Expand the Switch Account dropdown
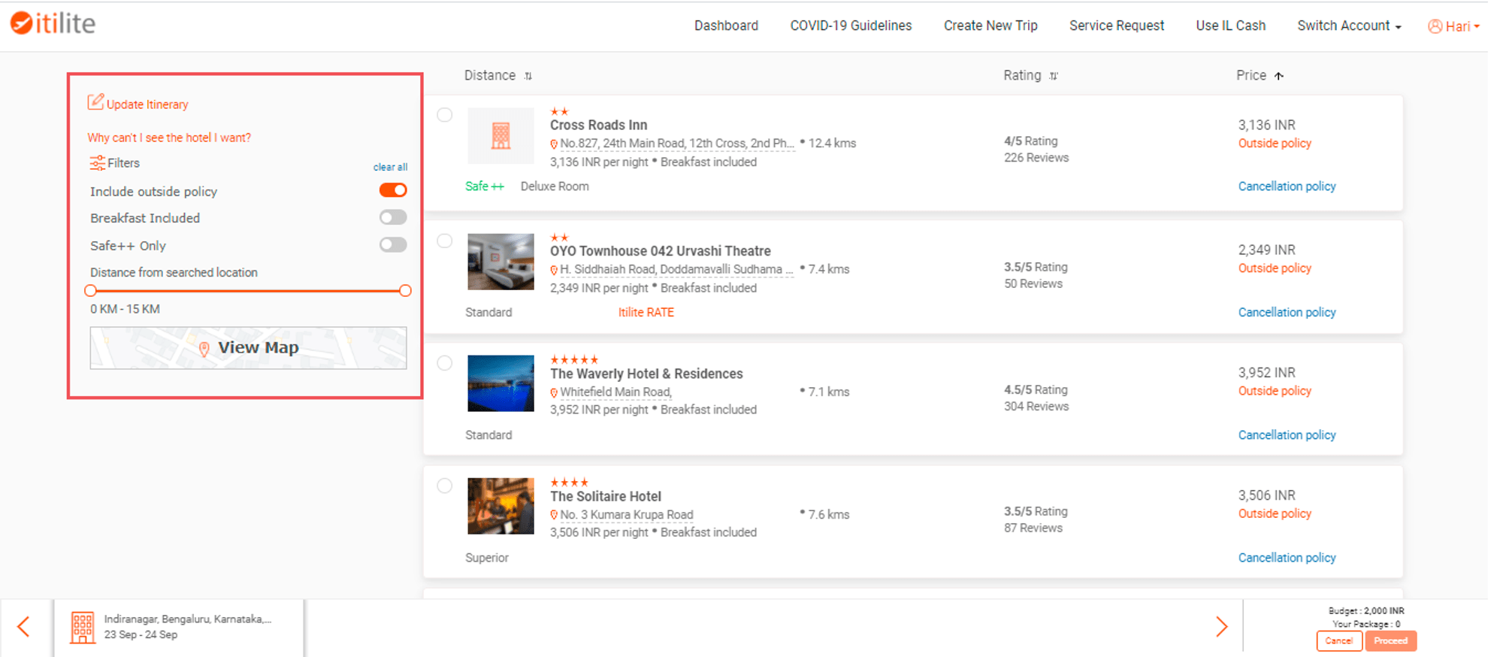The image size is (1503, 657). coord(1349,26)
